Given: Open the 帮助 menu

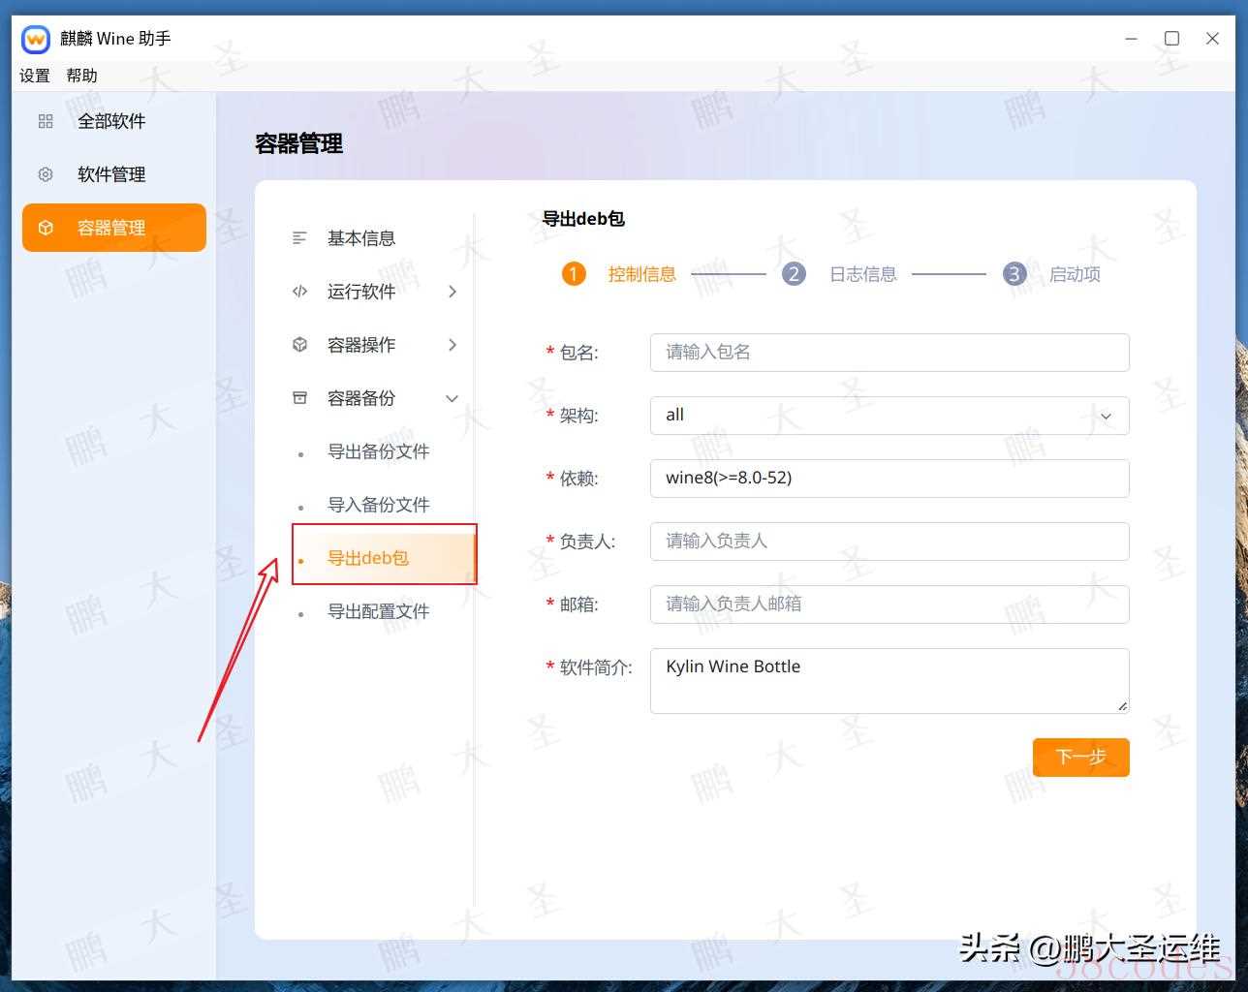Looking at the screenshot, I should [x=81, y=76].
